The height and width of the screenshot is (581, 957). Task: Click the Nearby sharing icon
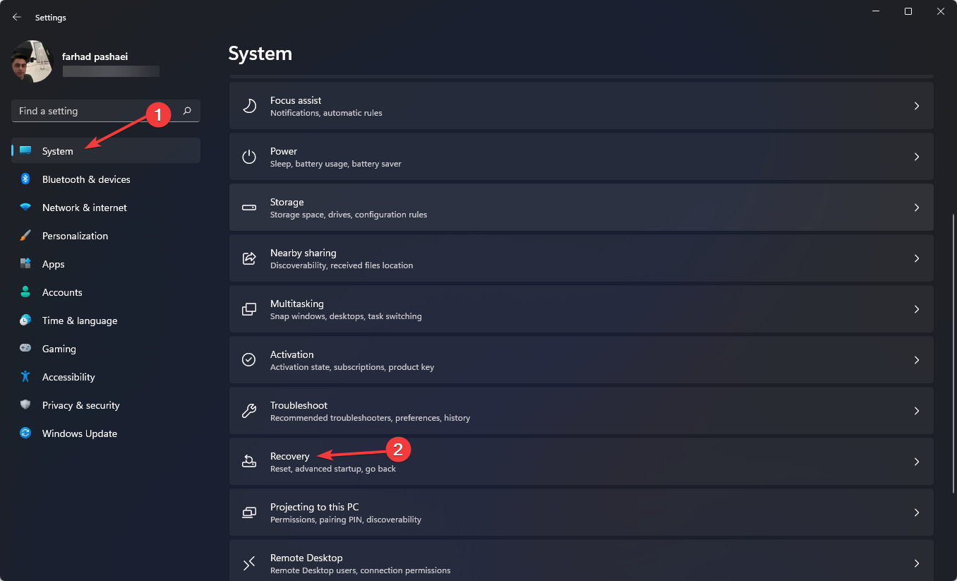(249, 258)
